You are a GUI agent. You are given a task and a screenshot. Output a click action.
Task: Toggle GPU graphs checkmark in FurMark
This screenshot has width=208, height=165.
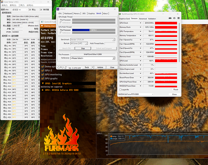pyautogui.click(x=43, y=78)
